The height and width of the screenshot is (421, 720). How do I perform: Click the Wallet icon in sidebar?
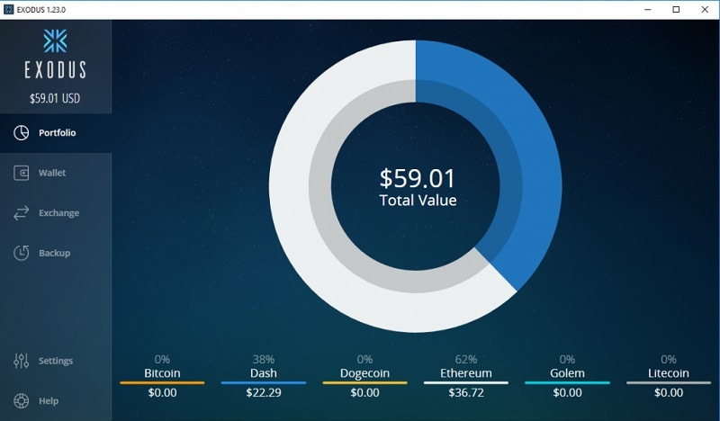coord(22,173)
